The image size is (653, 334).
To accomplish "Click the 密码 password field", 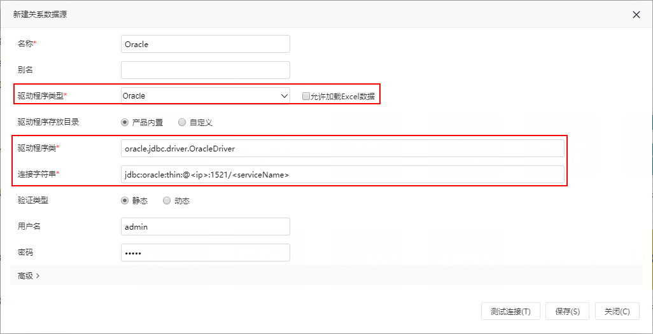I will point(206,253).
